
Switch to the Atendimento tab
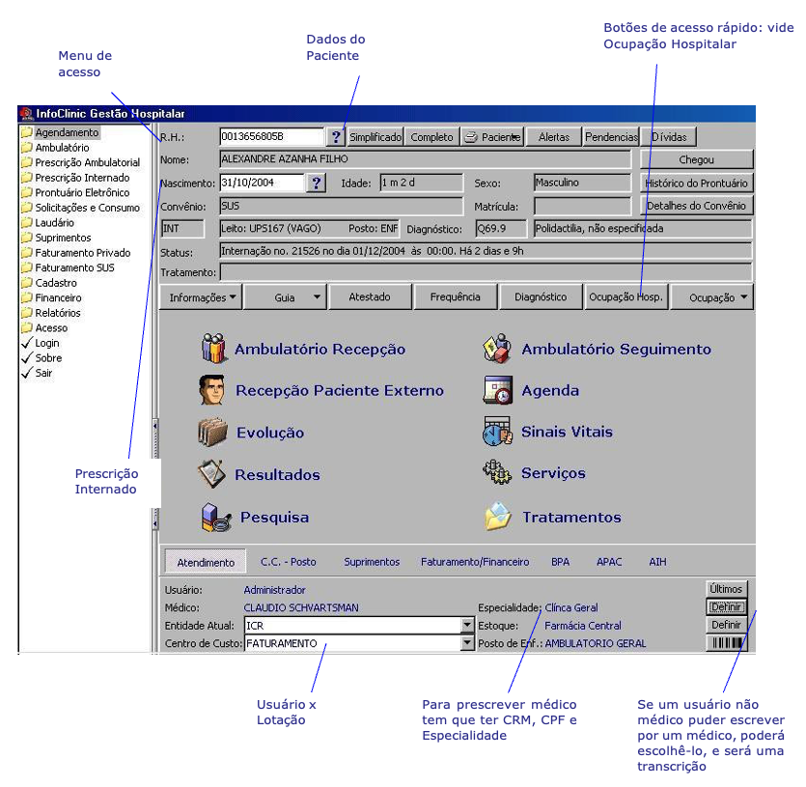[206, 562]
